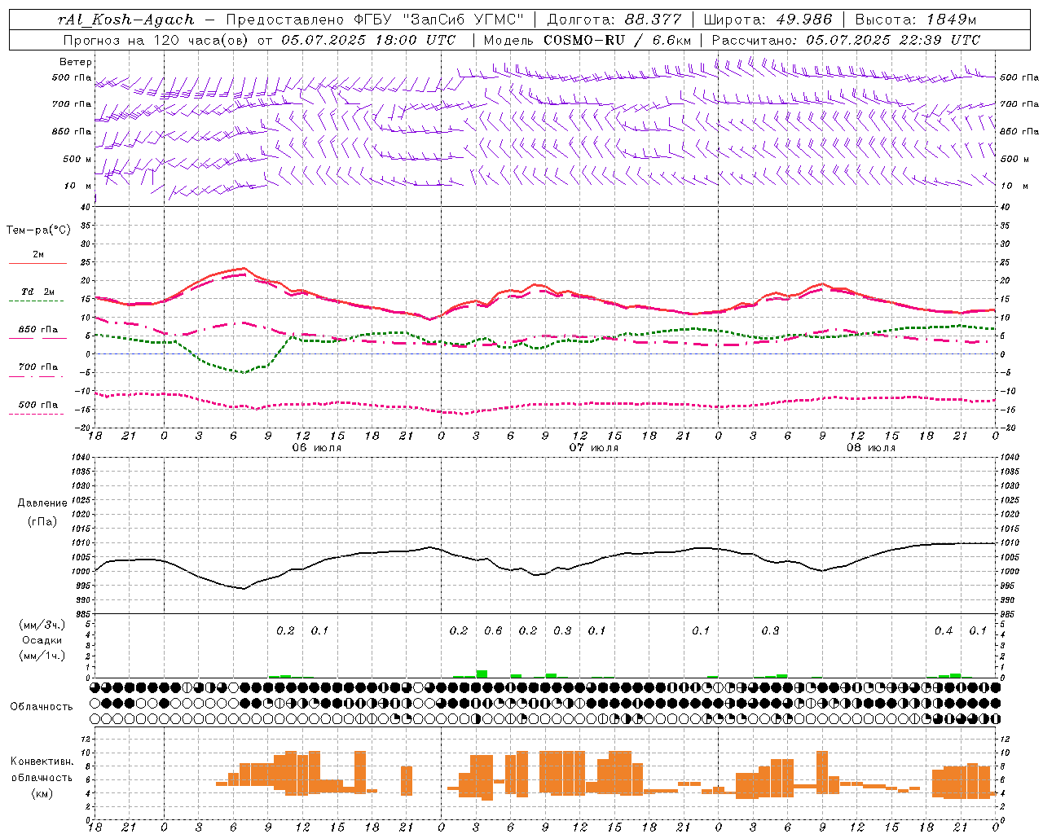
Task: Pick the 2м temperature legend line
Action: [37, 257]
